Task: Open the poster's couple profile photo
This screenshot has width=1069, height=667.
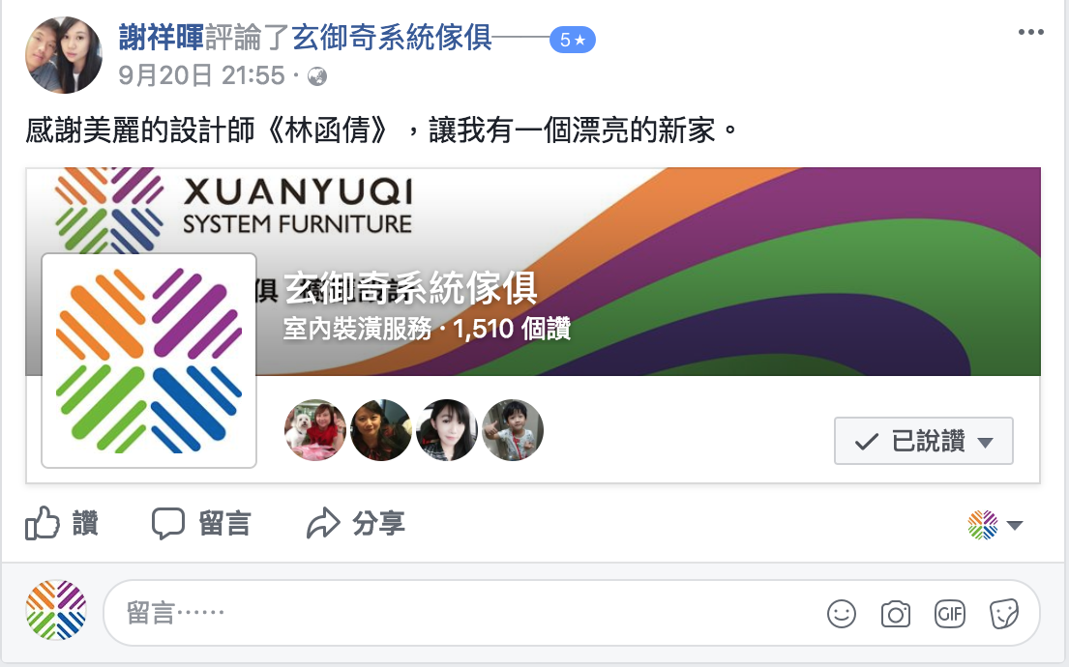Action: click(64, 55)
